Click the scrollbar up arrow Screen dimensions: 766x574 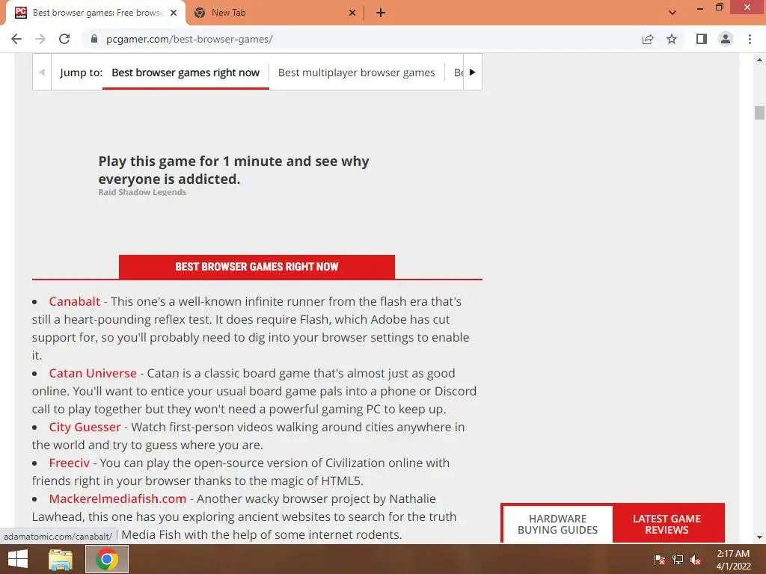tap(759, 60)
